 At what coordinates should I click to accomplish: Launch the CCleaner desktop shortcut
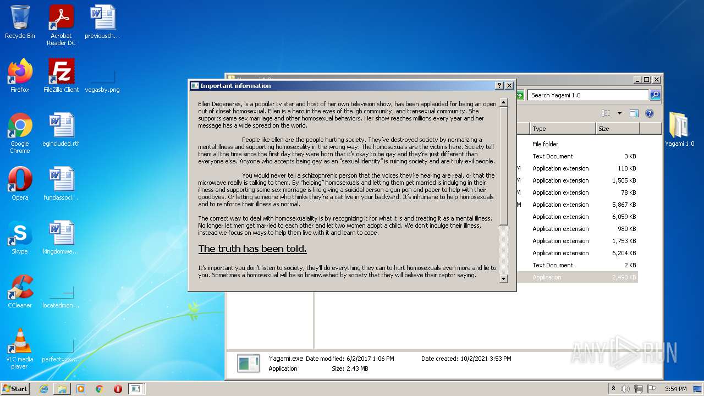coord(20,291)
